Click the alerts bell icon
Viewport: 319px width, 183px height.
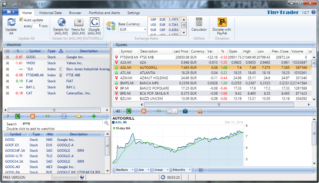[x=200, y=111]
